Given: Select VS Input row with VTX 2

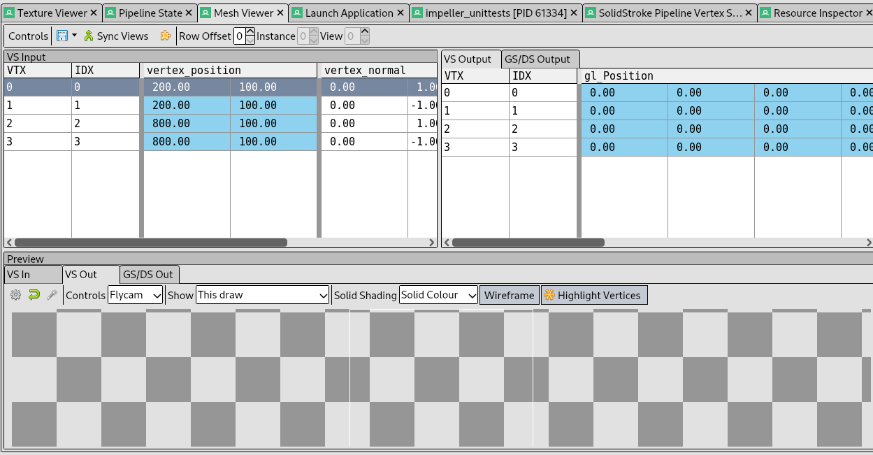Looking at the screenshot, I should pyautogui.click(x=220, y=124).
